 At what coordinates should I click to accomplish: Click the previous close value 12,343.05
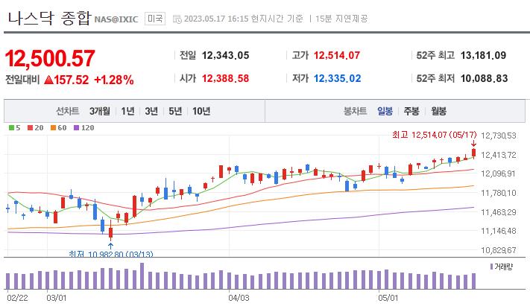coord(225,55)
